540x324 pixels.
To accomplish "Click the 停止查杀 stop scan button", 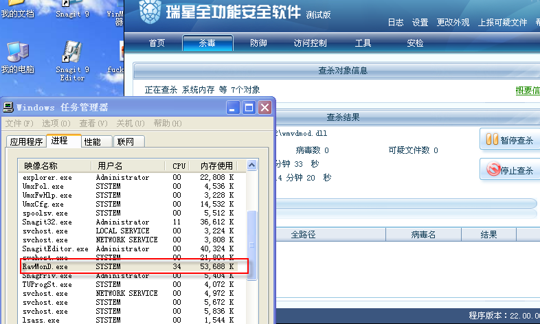I will [x=510, y=170].
